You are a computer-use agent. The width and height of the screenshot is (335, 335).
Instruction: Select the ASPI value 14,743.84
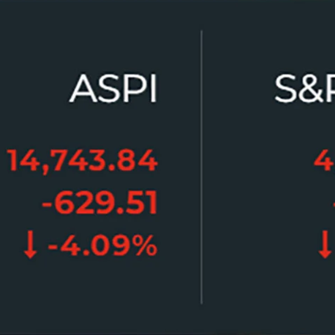(x=82, y=161)
